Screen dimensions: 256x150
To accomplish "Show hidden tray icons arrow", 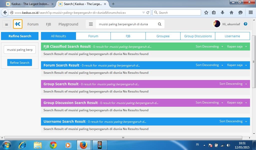I will pyautogui.click(x=204, y=145).
